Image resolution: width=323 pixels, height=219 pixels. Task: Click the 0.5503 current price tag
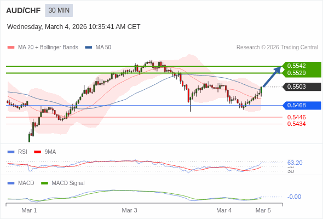click(302, 87)
